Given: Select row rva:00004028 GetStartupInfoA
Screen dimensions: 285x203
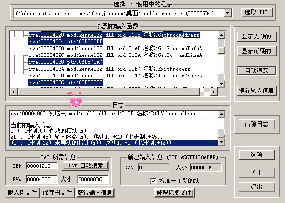Looking at the screenshot, I should pos(116,48).
